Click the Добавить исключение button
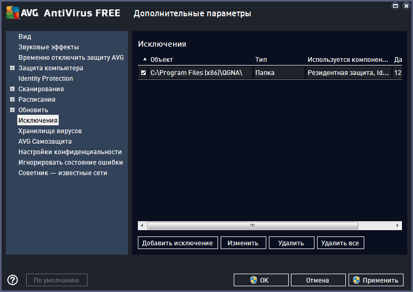The width and height of the screenshot is (413, 292). coord(178,243)
